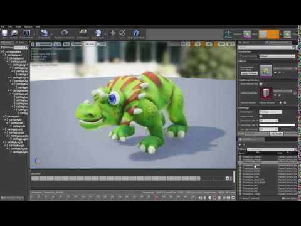The image size is (301, 226).
Task: Toggle the orange scale snapping icon in viewport
Action: 216,44
